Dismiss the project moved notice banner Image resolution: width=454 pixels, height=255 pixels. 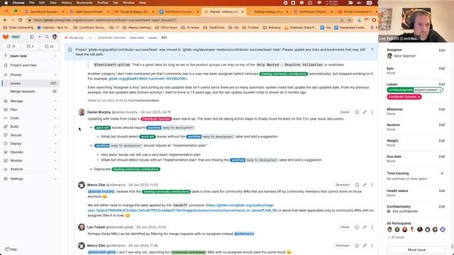coord(372,49)
